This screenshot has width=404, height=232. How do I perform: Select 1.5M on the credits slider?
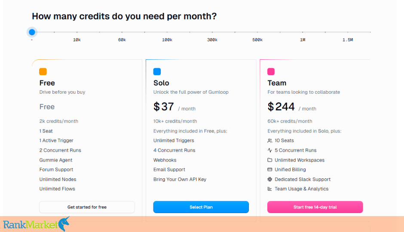348,32
